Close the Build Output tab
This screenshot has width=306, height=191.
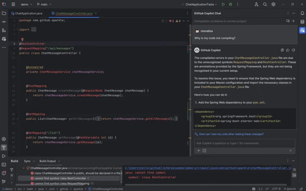(x=59, y=161)
